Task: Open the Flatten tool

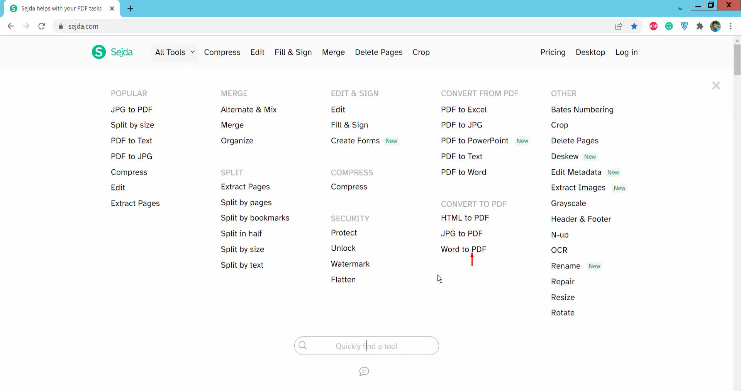Action: pyautogui.click(x=343, y=280)
